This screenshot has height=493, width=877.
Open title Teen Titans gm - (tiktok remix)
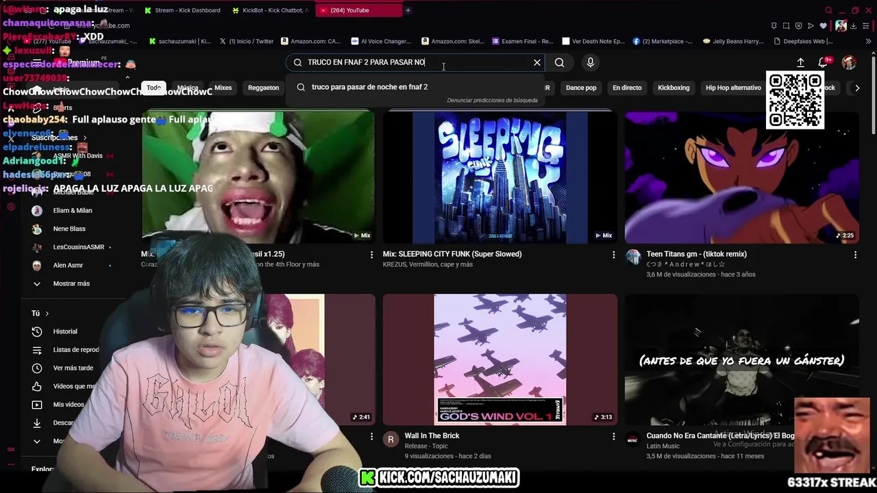click(696, 254)
